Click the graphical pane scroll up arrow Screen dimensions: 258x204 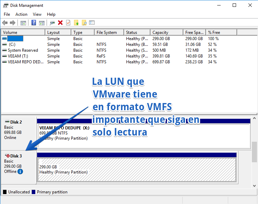point(254,118)
